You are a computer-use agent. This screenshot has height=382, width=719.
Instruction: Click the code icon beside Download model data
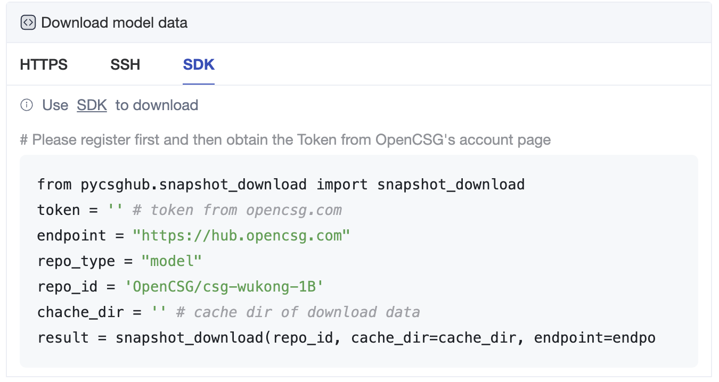[28, 23]
